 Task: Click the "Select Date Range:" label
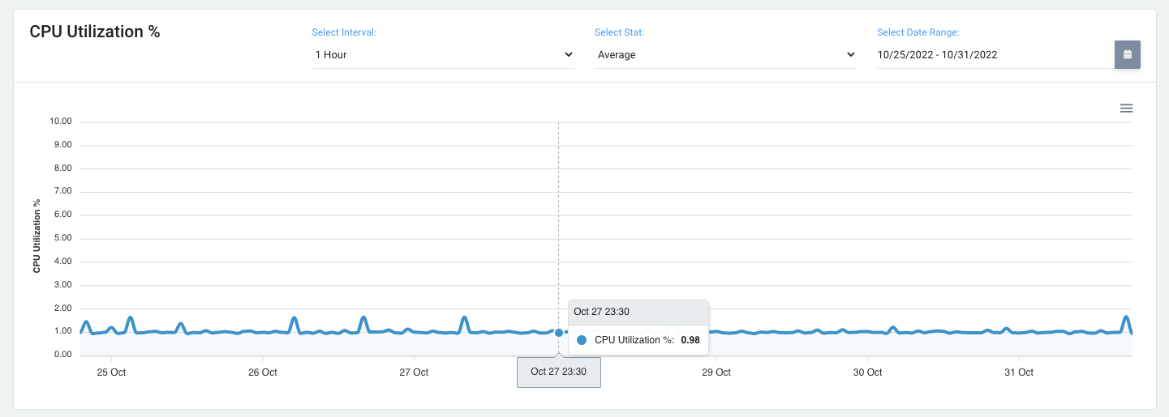918,32
